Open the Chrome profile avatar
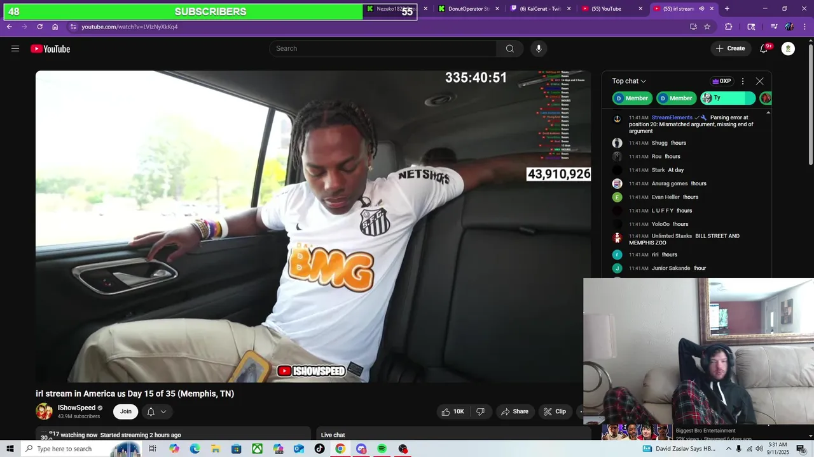 coord(789,27)
